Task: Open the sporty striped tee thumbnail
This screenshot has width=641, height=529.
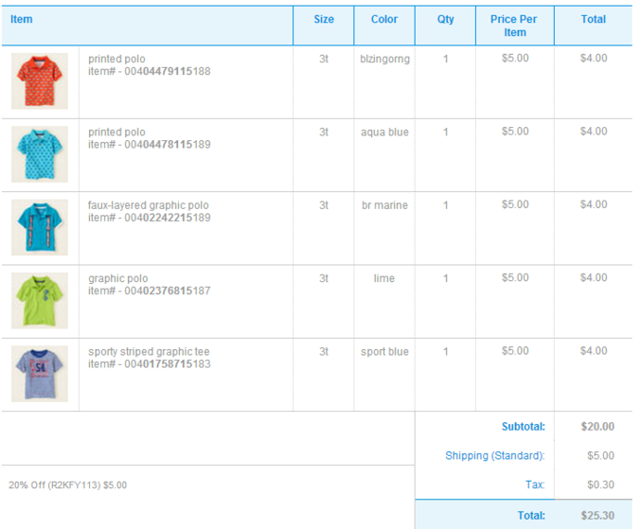Action: click(x=40, y=374)
